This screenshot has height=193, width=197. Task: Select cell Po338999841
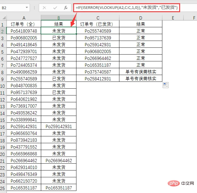[24, 119]
